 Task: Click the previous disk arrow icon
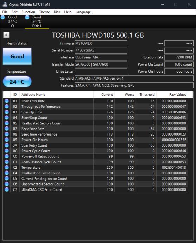(6, 35)
